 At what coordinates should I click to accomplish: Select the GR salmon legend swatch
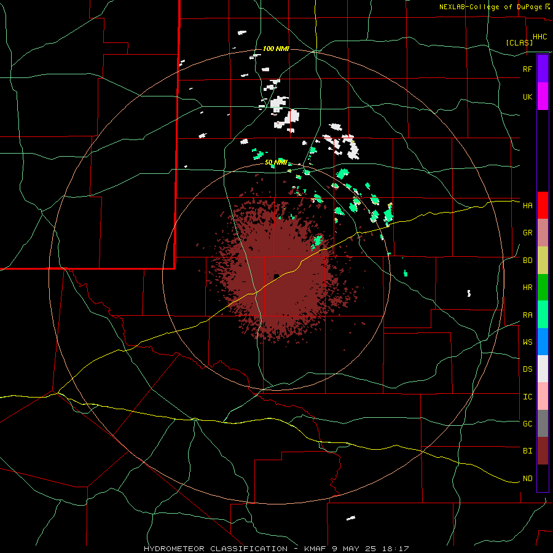(543, 232)
